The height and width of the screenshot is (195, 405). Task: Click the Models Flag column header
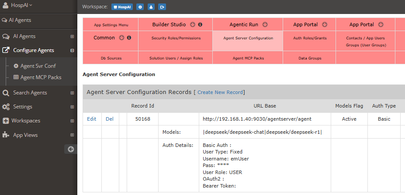coord(349,106)
